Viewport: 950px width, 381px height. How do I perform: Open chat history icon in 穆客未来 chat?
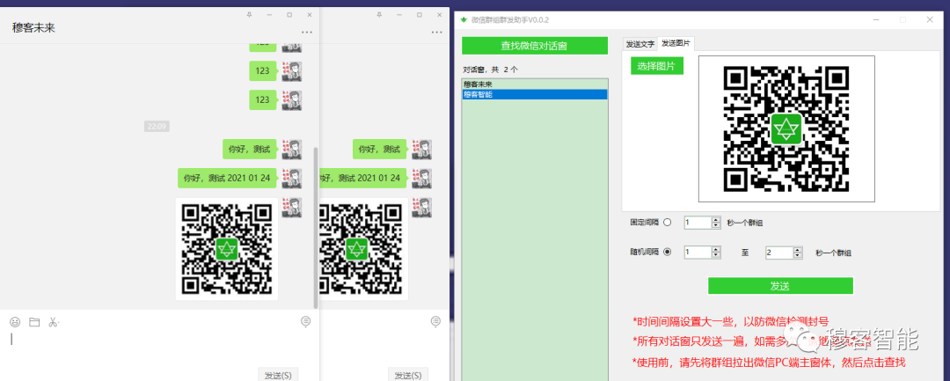click(305, 322)
